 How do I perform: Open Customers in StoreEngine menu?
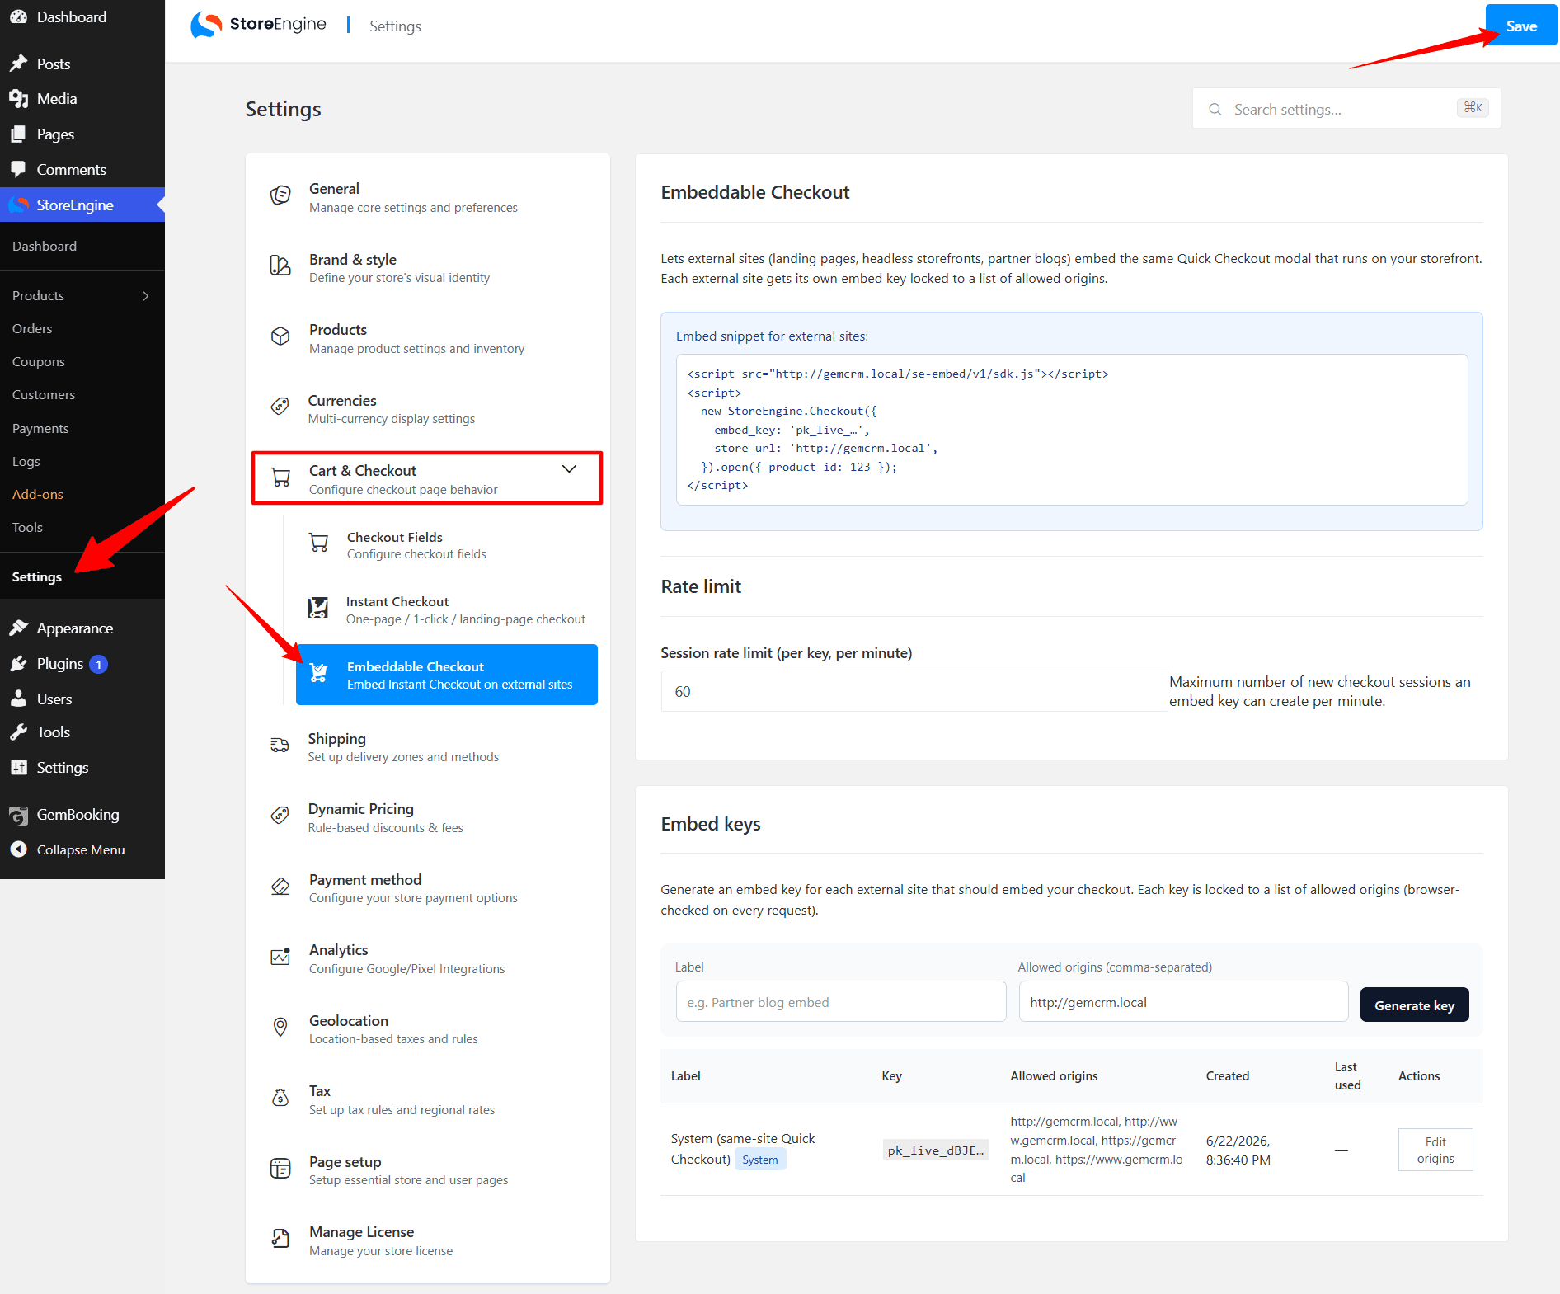click(43, 394)
